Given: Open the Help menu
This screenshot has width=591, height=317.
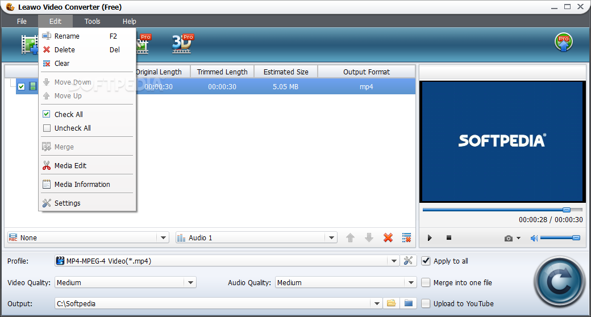Looking at the screenshot, I should tap(130, 22).
